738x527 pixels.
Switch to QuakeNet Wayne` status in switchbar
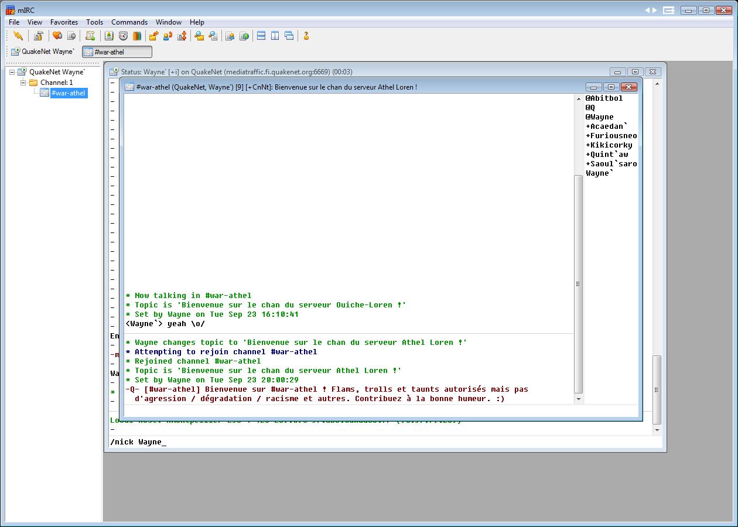[43, 52]
